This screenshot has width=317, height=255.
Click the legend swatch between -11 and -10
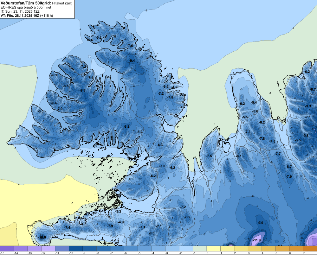point(62,249)
